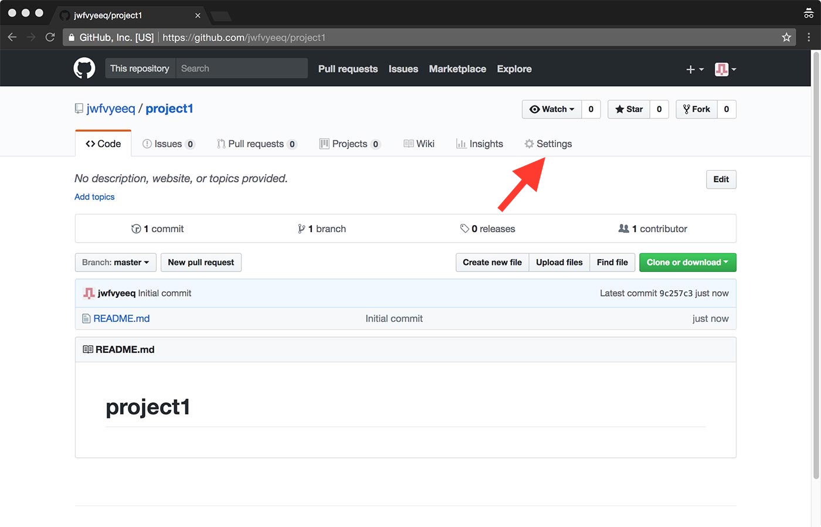The height and width of the screenshot is (527, 821).
Task: Click the repository book icon beside jwfvyeeq
Action: tap(79, 108)
